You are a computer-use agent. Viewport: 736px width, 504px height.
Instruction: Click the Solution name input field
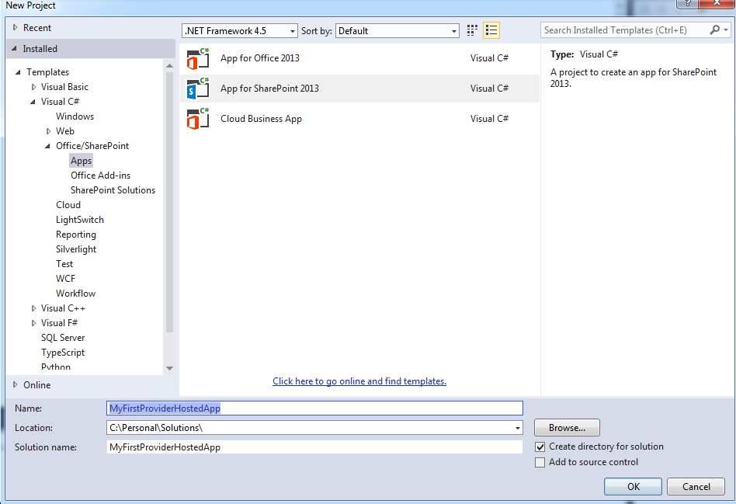tap(314, 447)
